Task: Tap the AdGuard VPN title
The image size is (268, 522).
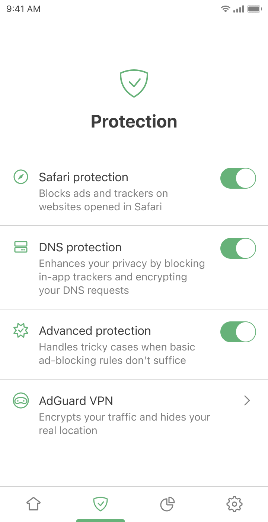Action: coord(76,401)
